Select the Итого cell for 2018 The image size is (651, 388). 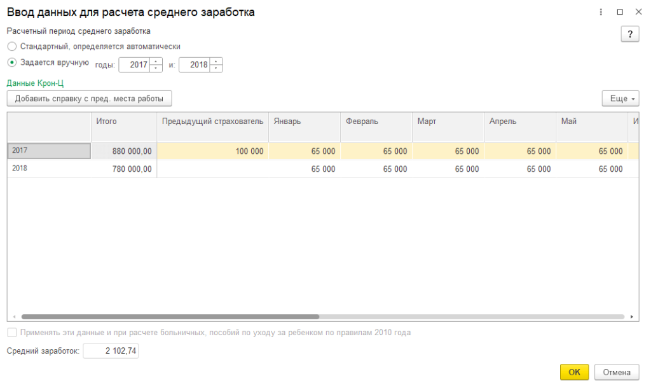click(124, 169)
